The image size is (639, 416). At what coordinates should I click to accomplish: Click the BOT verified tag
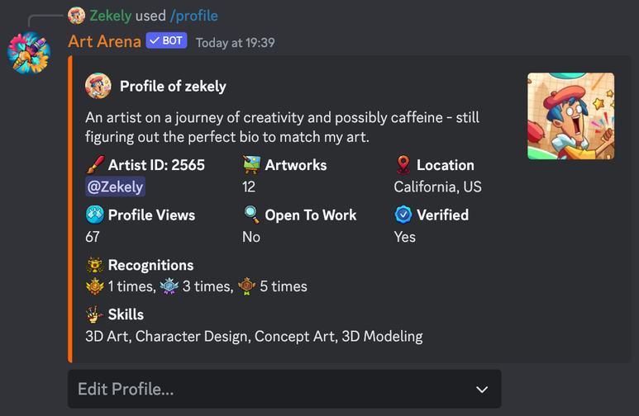coord(167,41)
